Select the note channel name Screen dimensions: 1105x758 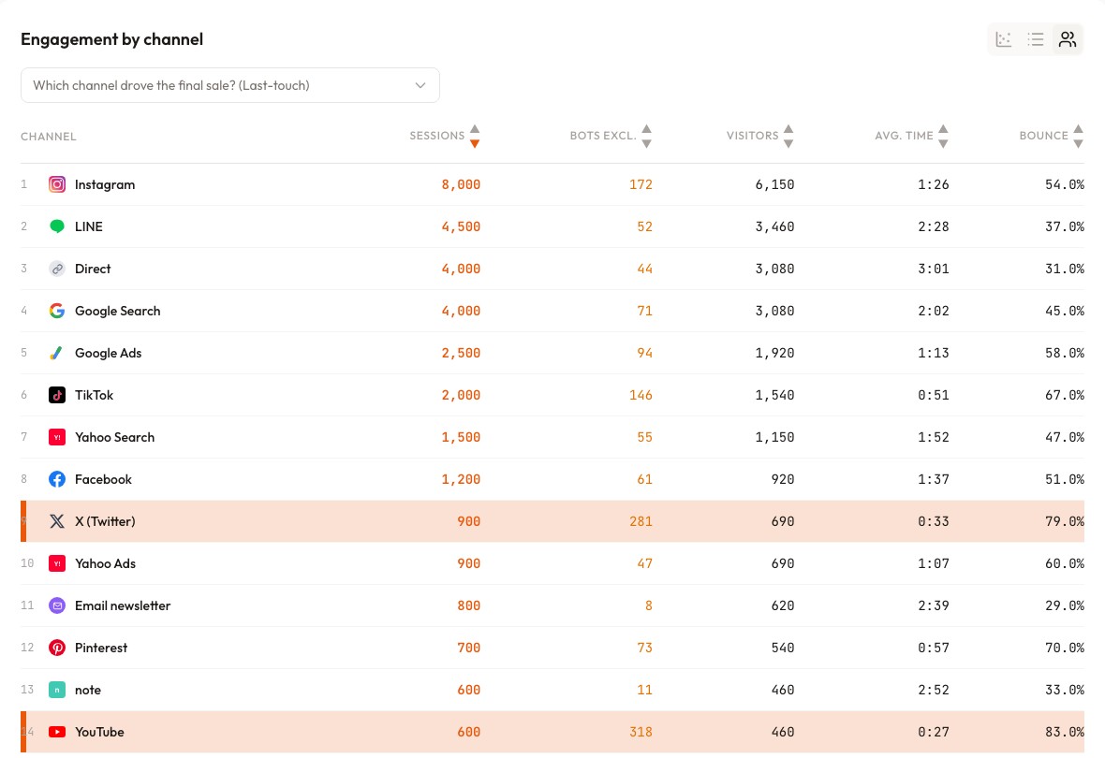88,690
